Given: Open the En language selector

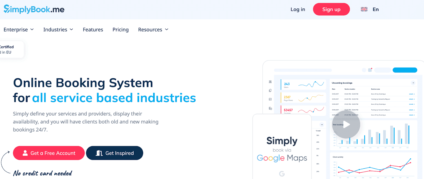Looking at the screenshot, I should 376,9.
